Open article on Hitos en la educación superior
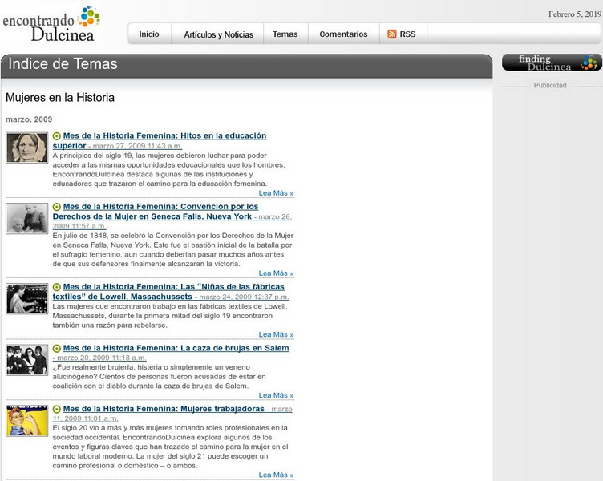The height and width of the screenshot is (481, 603). [x=160, y=141]
